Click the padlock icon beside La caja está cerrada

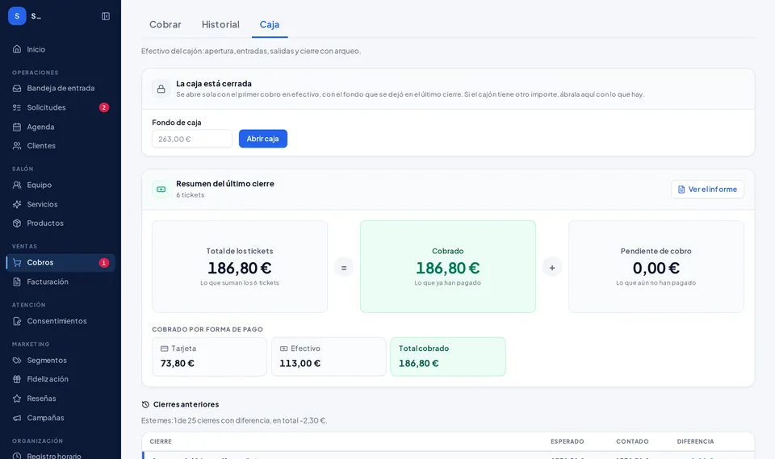pyautogui.click(x=161, y=89)
